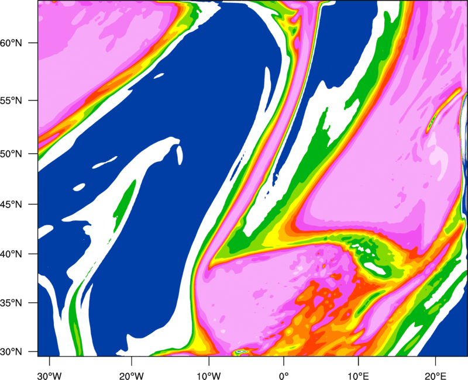
Task: Click the 30°N latitude label
Action: point(11,352)
